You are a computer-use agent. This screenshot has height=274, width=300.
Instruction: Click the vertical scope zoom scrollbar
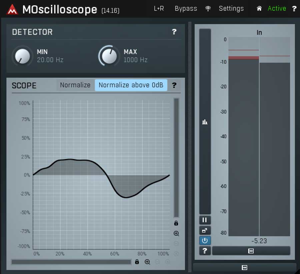tap(176, 158)
